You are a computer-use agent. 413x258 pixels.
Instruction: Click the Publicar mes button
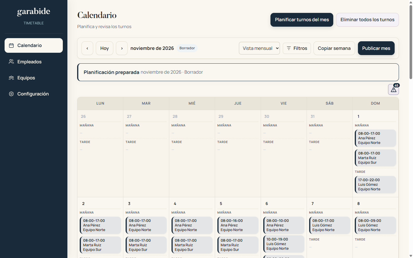376,48
